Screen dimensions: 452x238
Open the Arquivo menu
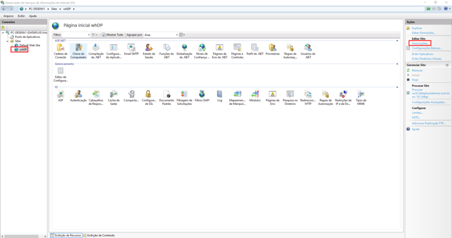(x=8, y=16)
